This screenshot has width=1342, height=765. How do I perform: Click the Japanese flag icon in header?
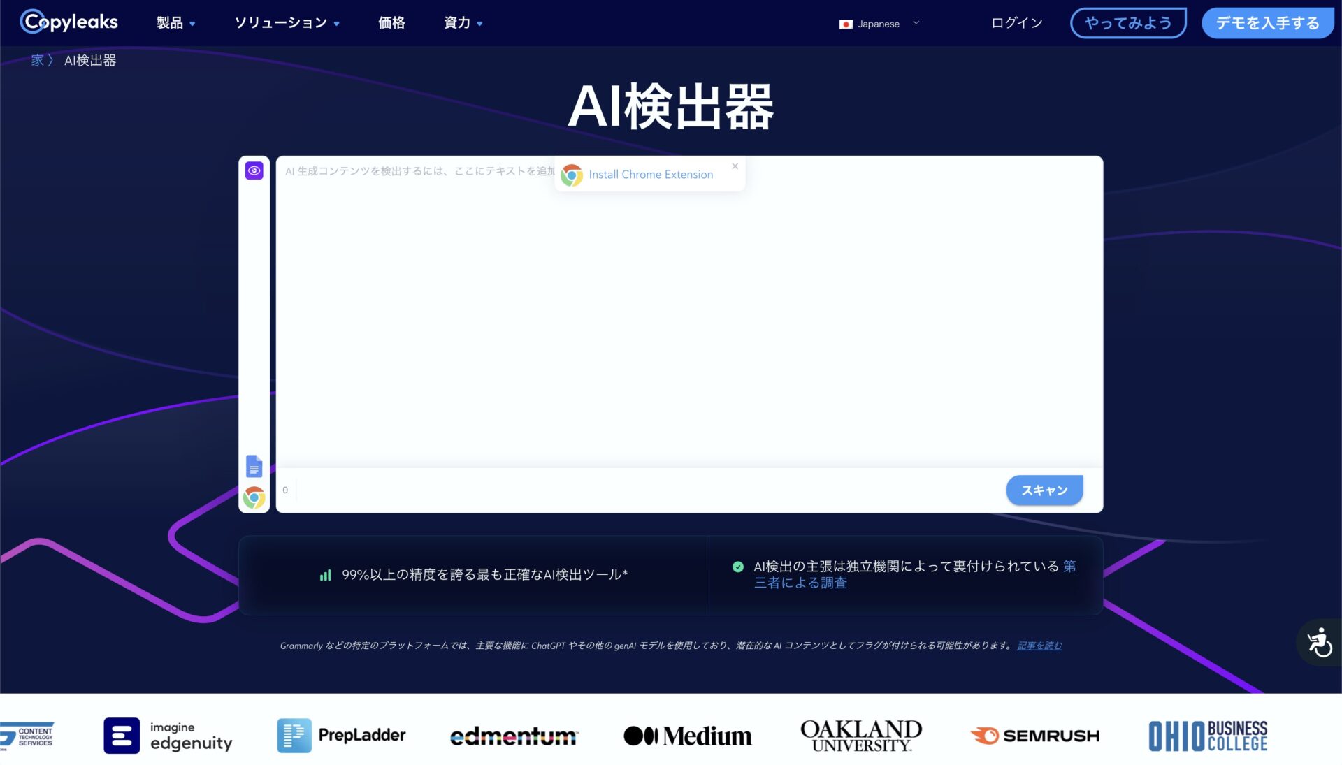tap(846, 23)
